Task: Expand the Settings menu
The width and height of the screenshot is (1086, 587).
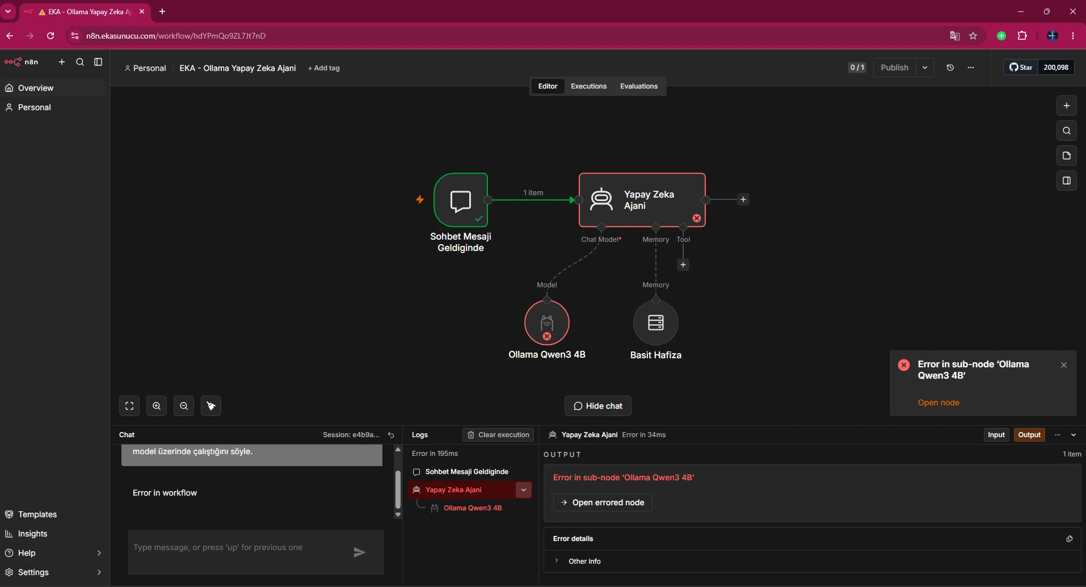Action: (x=53, y=572)
